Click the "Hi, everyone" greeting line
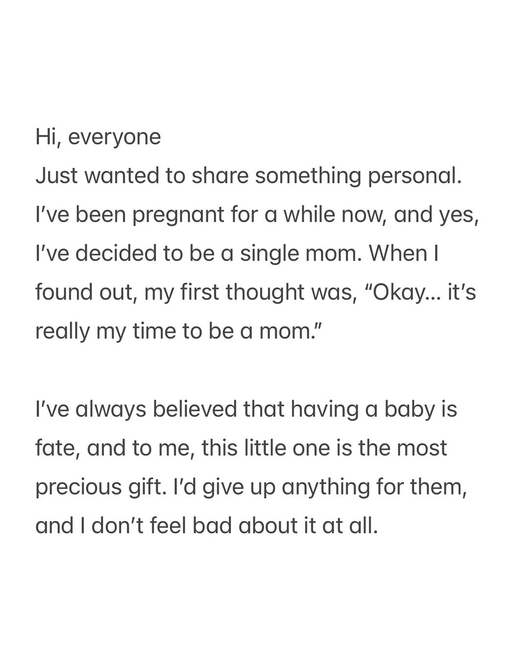 pyautogui.click(x=98, y=137)
